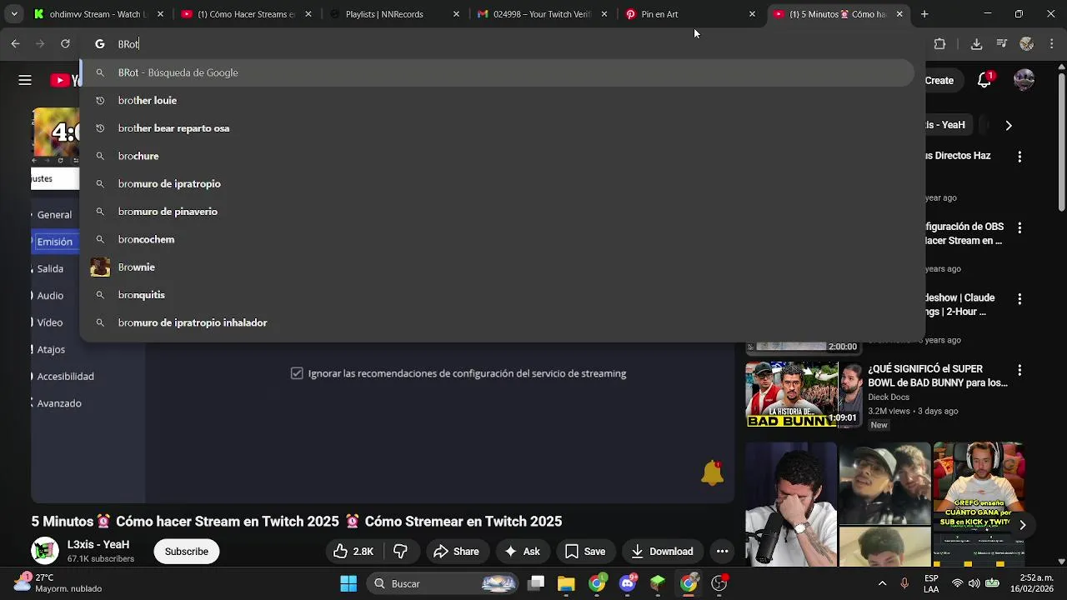Open the tab search dropdown arrow

[14, 14]
